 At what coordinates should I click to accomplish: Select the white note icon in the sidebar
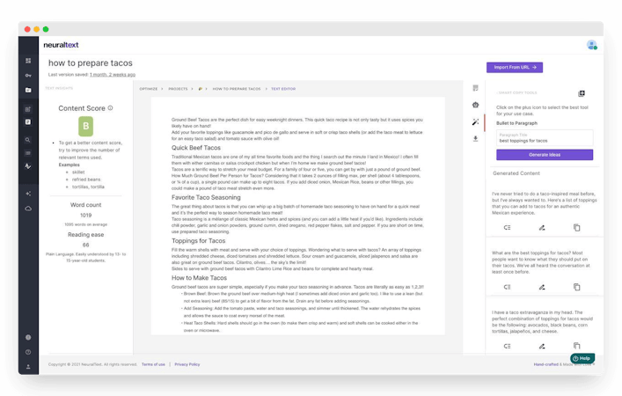click(28, 122)
